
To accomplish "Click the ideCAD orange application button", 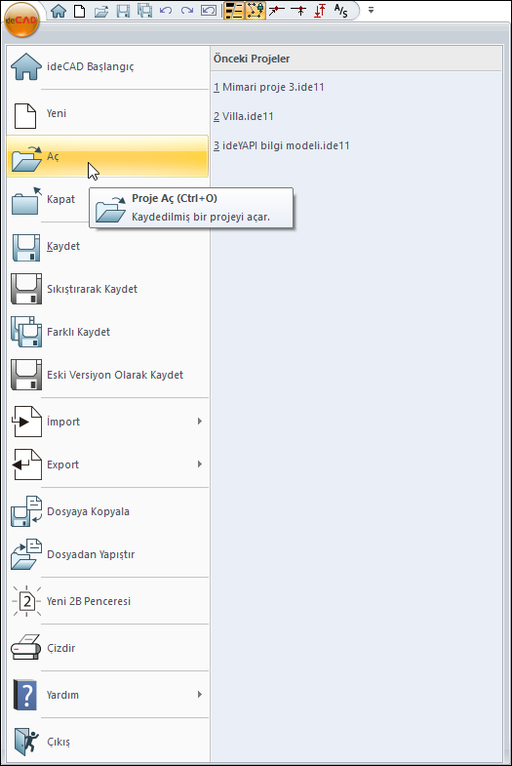I will tap(21, 20).
